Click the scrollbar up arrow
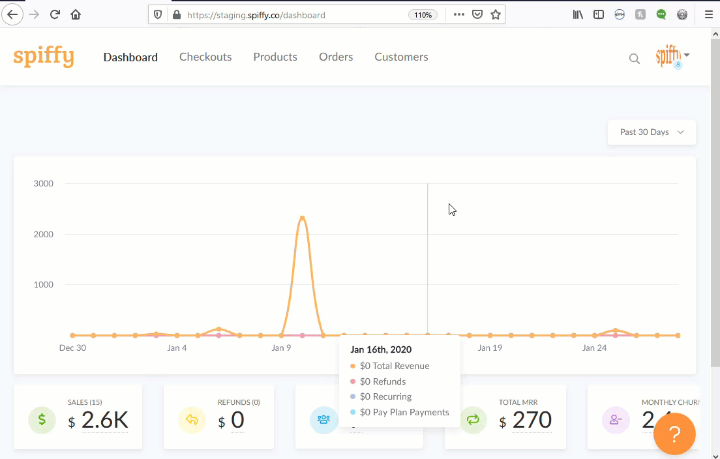Screen dimensions: 720x459 click(715, 33)
